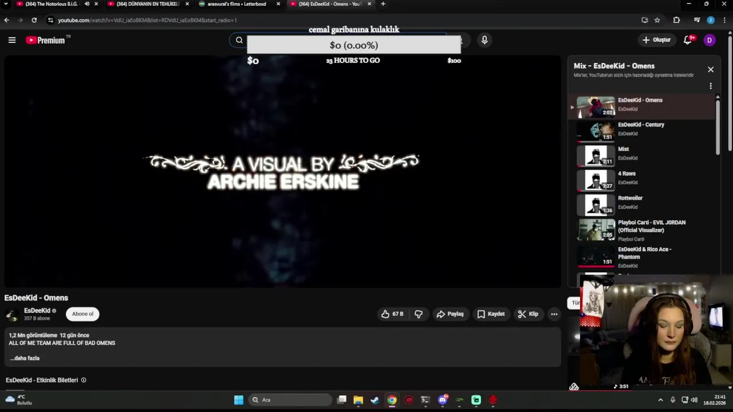Open Discord from the taskbar
This screenshot has width=733, height=412.
click(x=443, y=400)
